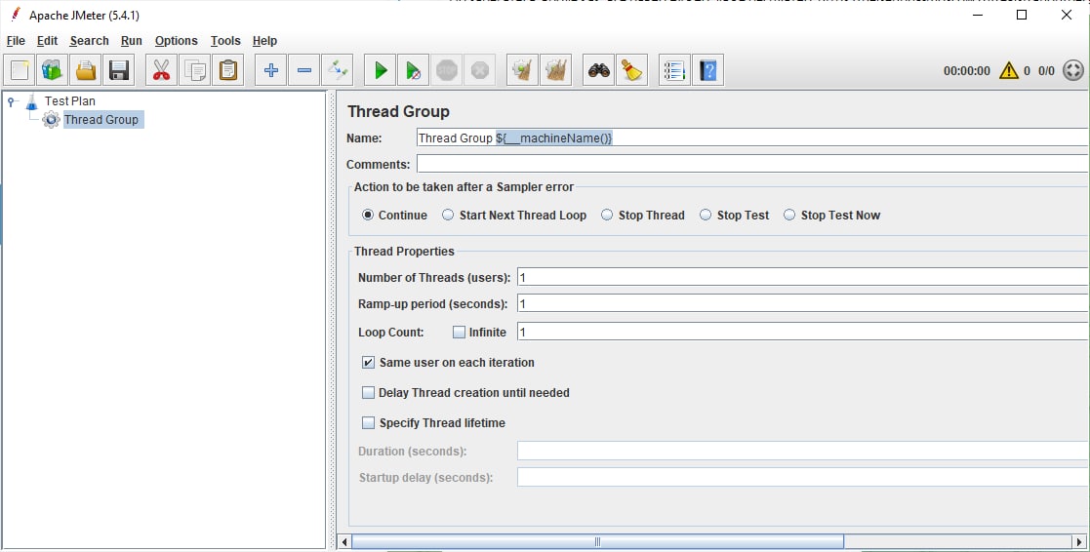Collapse all nodes with minus icon
The width and height of the screenshot is (1090, 552).
[304, 70]
